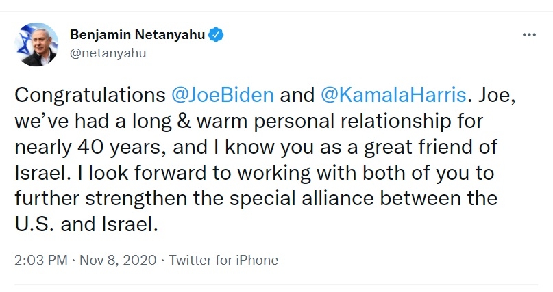Click 'further strengthen' in the tweet
Image resolution: width=553 pixels, height=292 pixels.
[x=94, y=198]
